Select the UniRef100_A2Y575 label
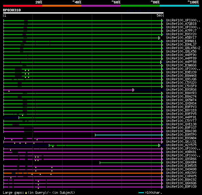202x195 pixels. click(x=181, y=145)
